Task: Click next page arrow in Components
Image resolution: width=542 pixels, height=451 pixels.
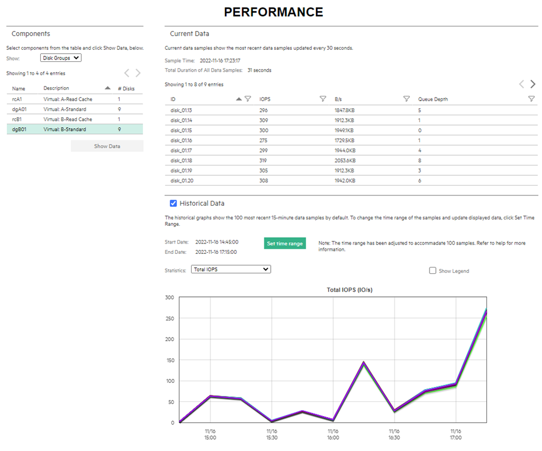Action: point(138,73)
